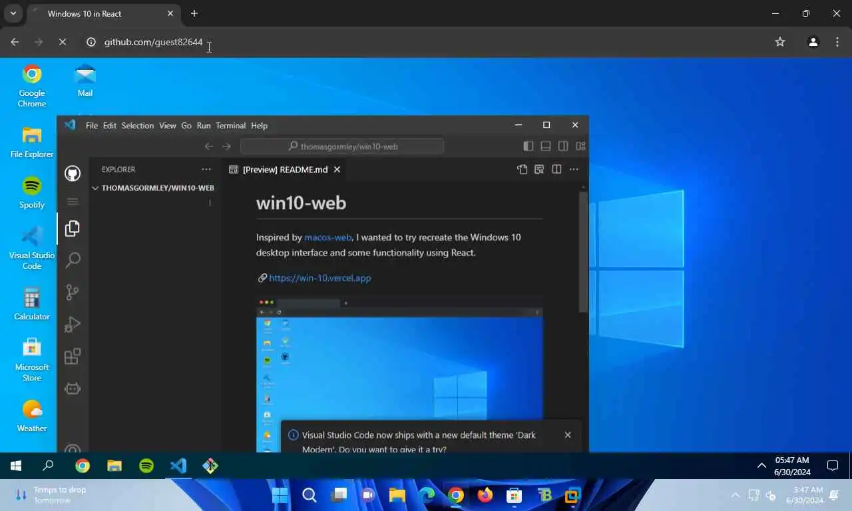Image resolution: width=852 pixels, height=511 pixels.
Task: Open the VS Code hamburger menu icon in activity bar
Action: tap(73, 202)
